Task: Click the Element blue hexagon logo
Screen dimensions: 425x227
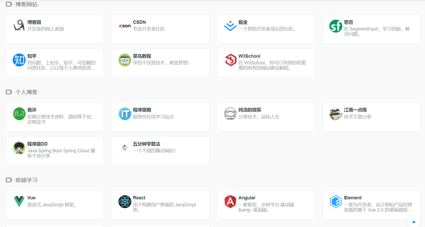Action: pyautogui.click(x=336, y=201)
